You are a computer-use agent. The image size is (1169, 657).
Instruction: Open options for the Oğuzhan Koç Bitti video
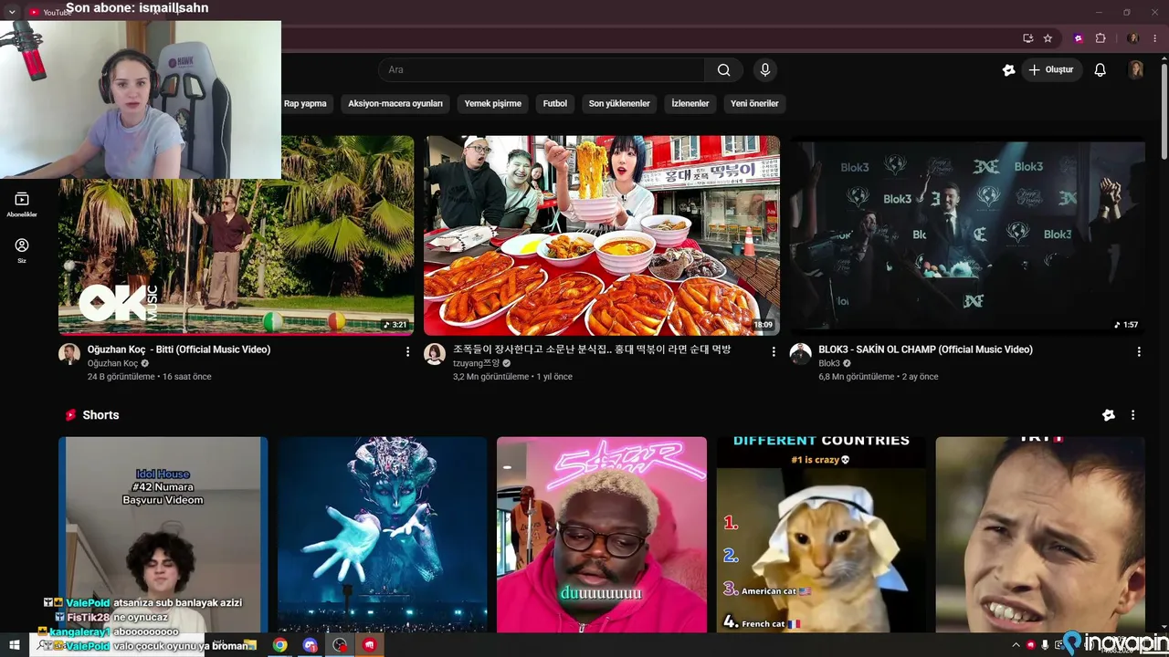[408, 351]
